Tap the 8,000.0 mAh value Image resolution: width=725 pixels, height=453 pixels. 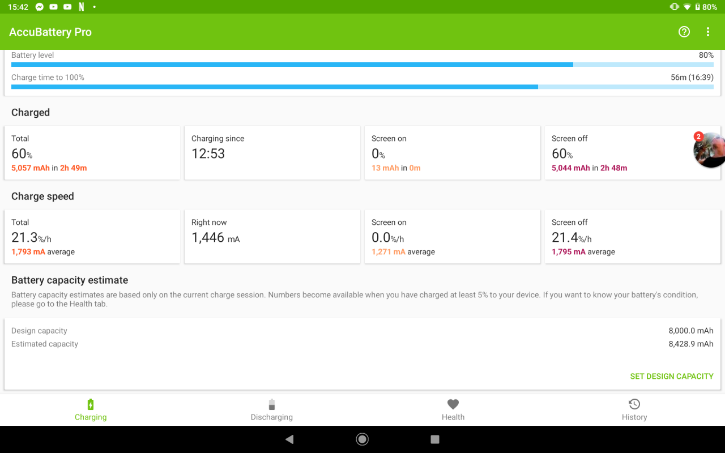coord(691,331)
